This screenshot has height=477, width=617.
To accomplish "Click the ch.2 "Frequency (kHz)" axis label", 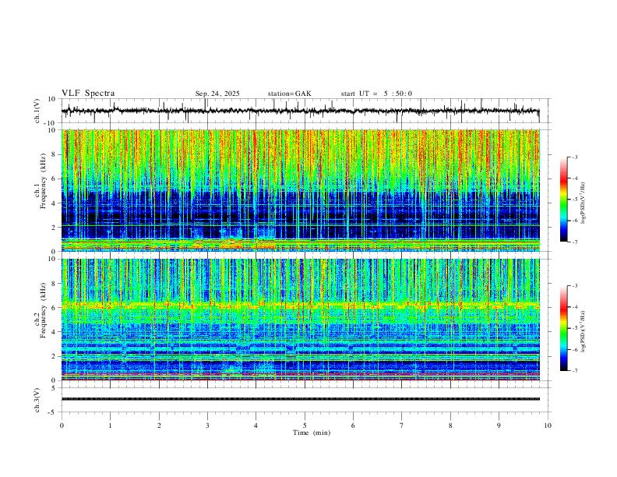I will (x=43, y=310).
